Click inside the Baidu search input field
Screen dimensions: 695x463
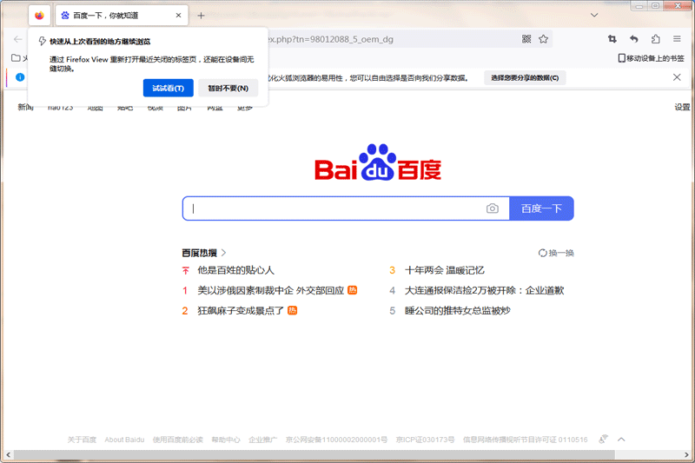pos(334,208)
